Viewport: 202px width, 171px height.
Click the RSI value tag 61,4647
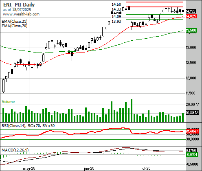pos(192,132)
